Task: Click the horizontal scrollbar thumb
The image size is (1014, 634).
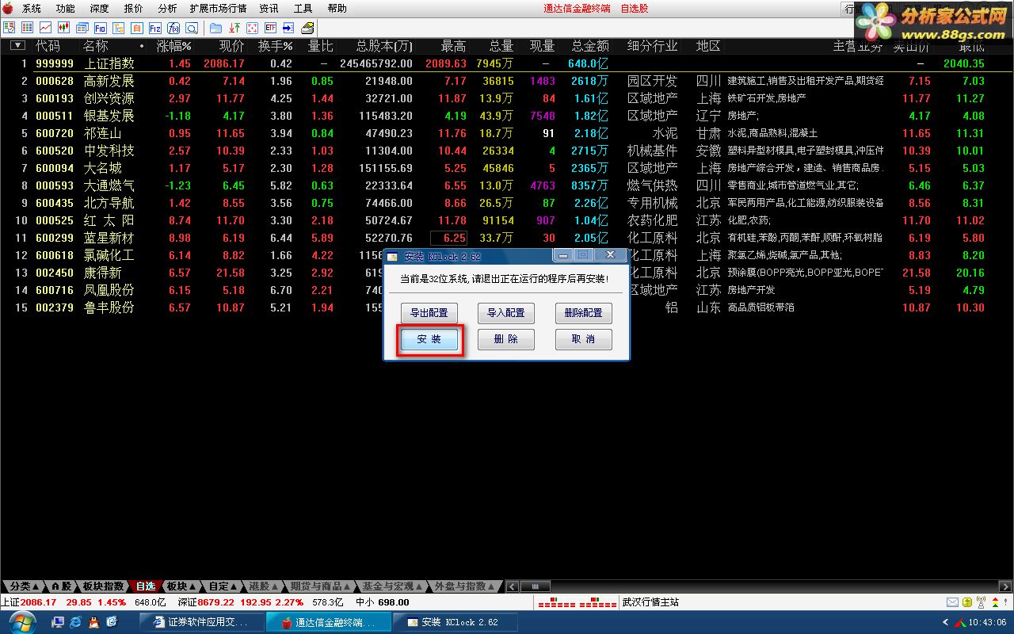Action: (536, 586)
